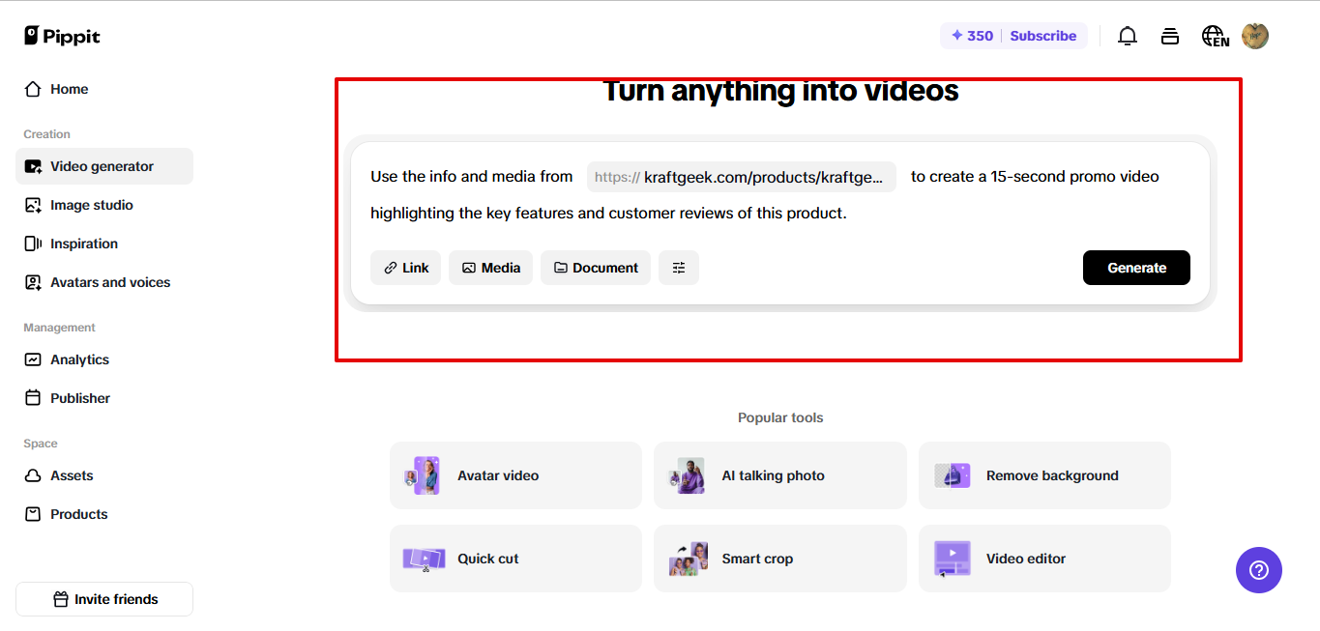This screenshot has width=1320, height=631.
Task: Edit the kraftgeek product URL field
Action: tap(741, 177)
